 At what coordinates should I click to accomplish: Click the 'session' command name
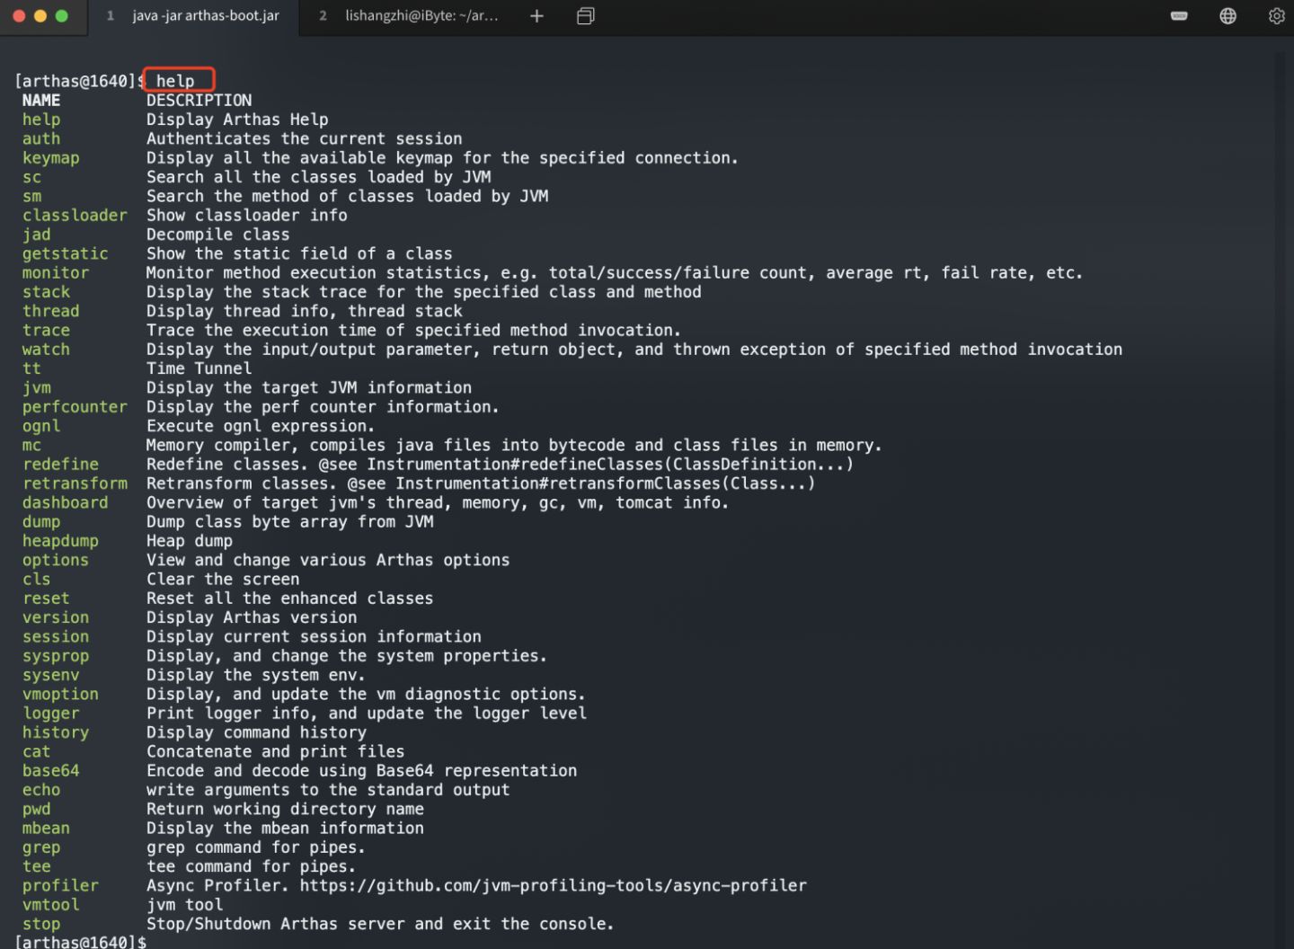click(56, 637)
